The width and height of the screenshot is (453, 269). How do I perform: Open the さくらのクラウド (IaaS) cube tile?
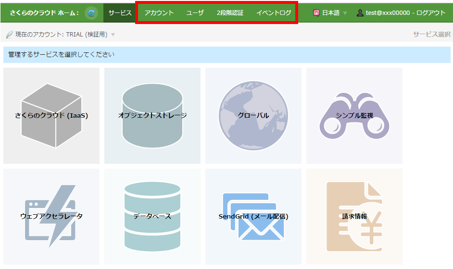[x=51, y=116]
